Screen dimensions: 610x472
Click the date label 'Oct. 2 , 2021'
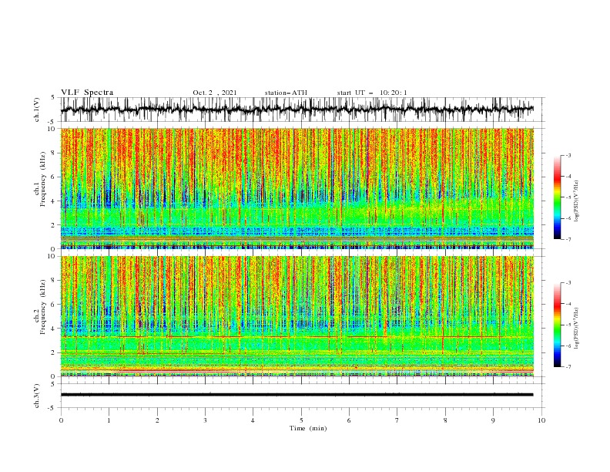215,93
